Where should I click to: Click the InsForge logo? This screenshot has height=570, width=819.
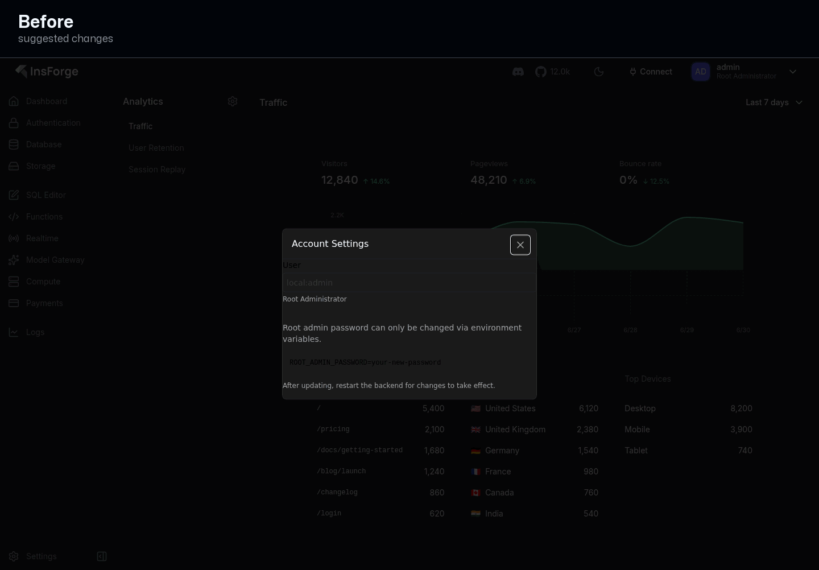(x=47, y=71)
